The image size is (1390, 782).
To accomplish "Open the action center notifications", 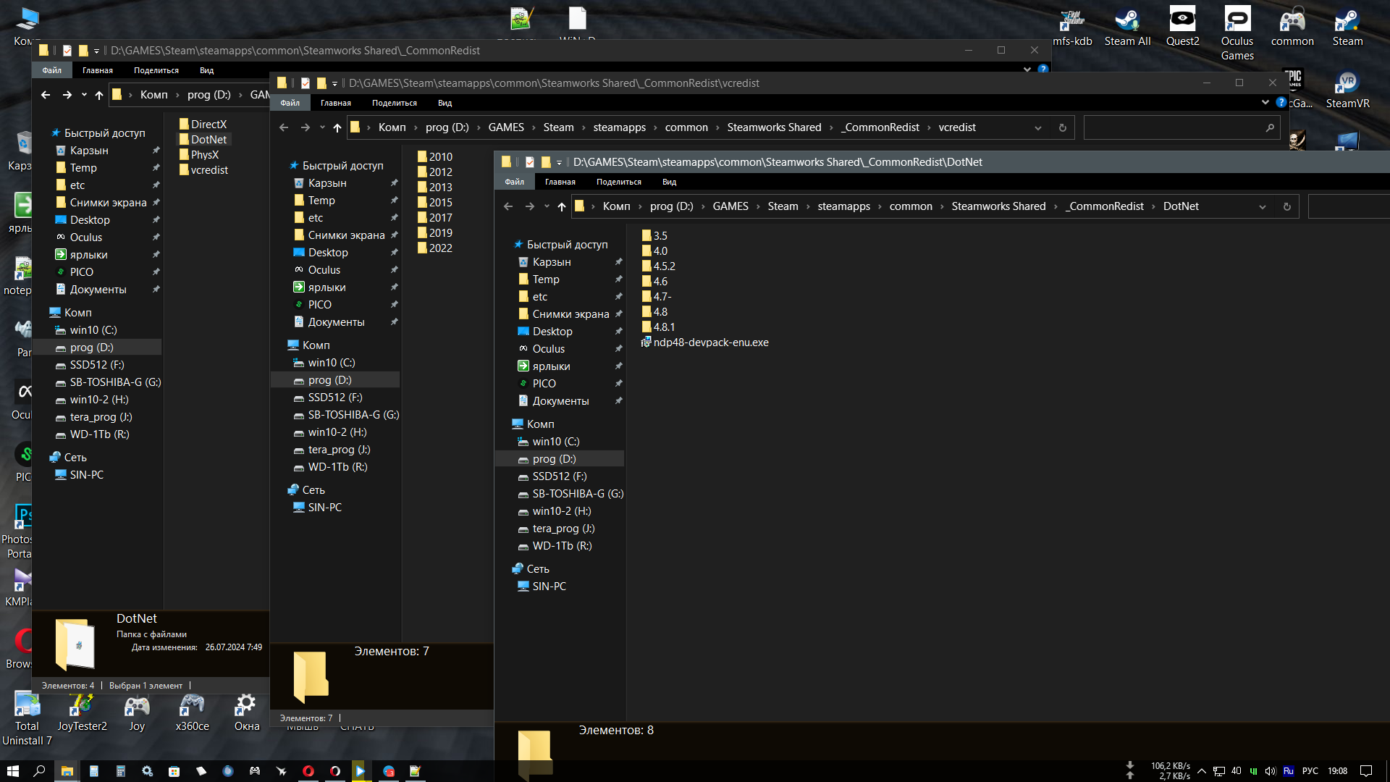I will (1366, 771).
